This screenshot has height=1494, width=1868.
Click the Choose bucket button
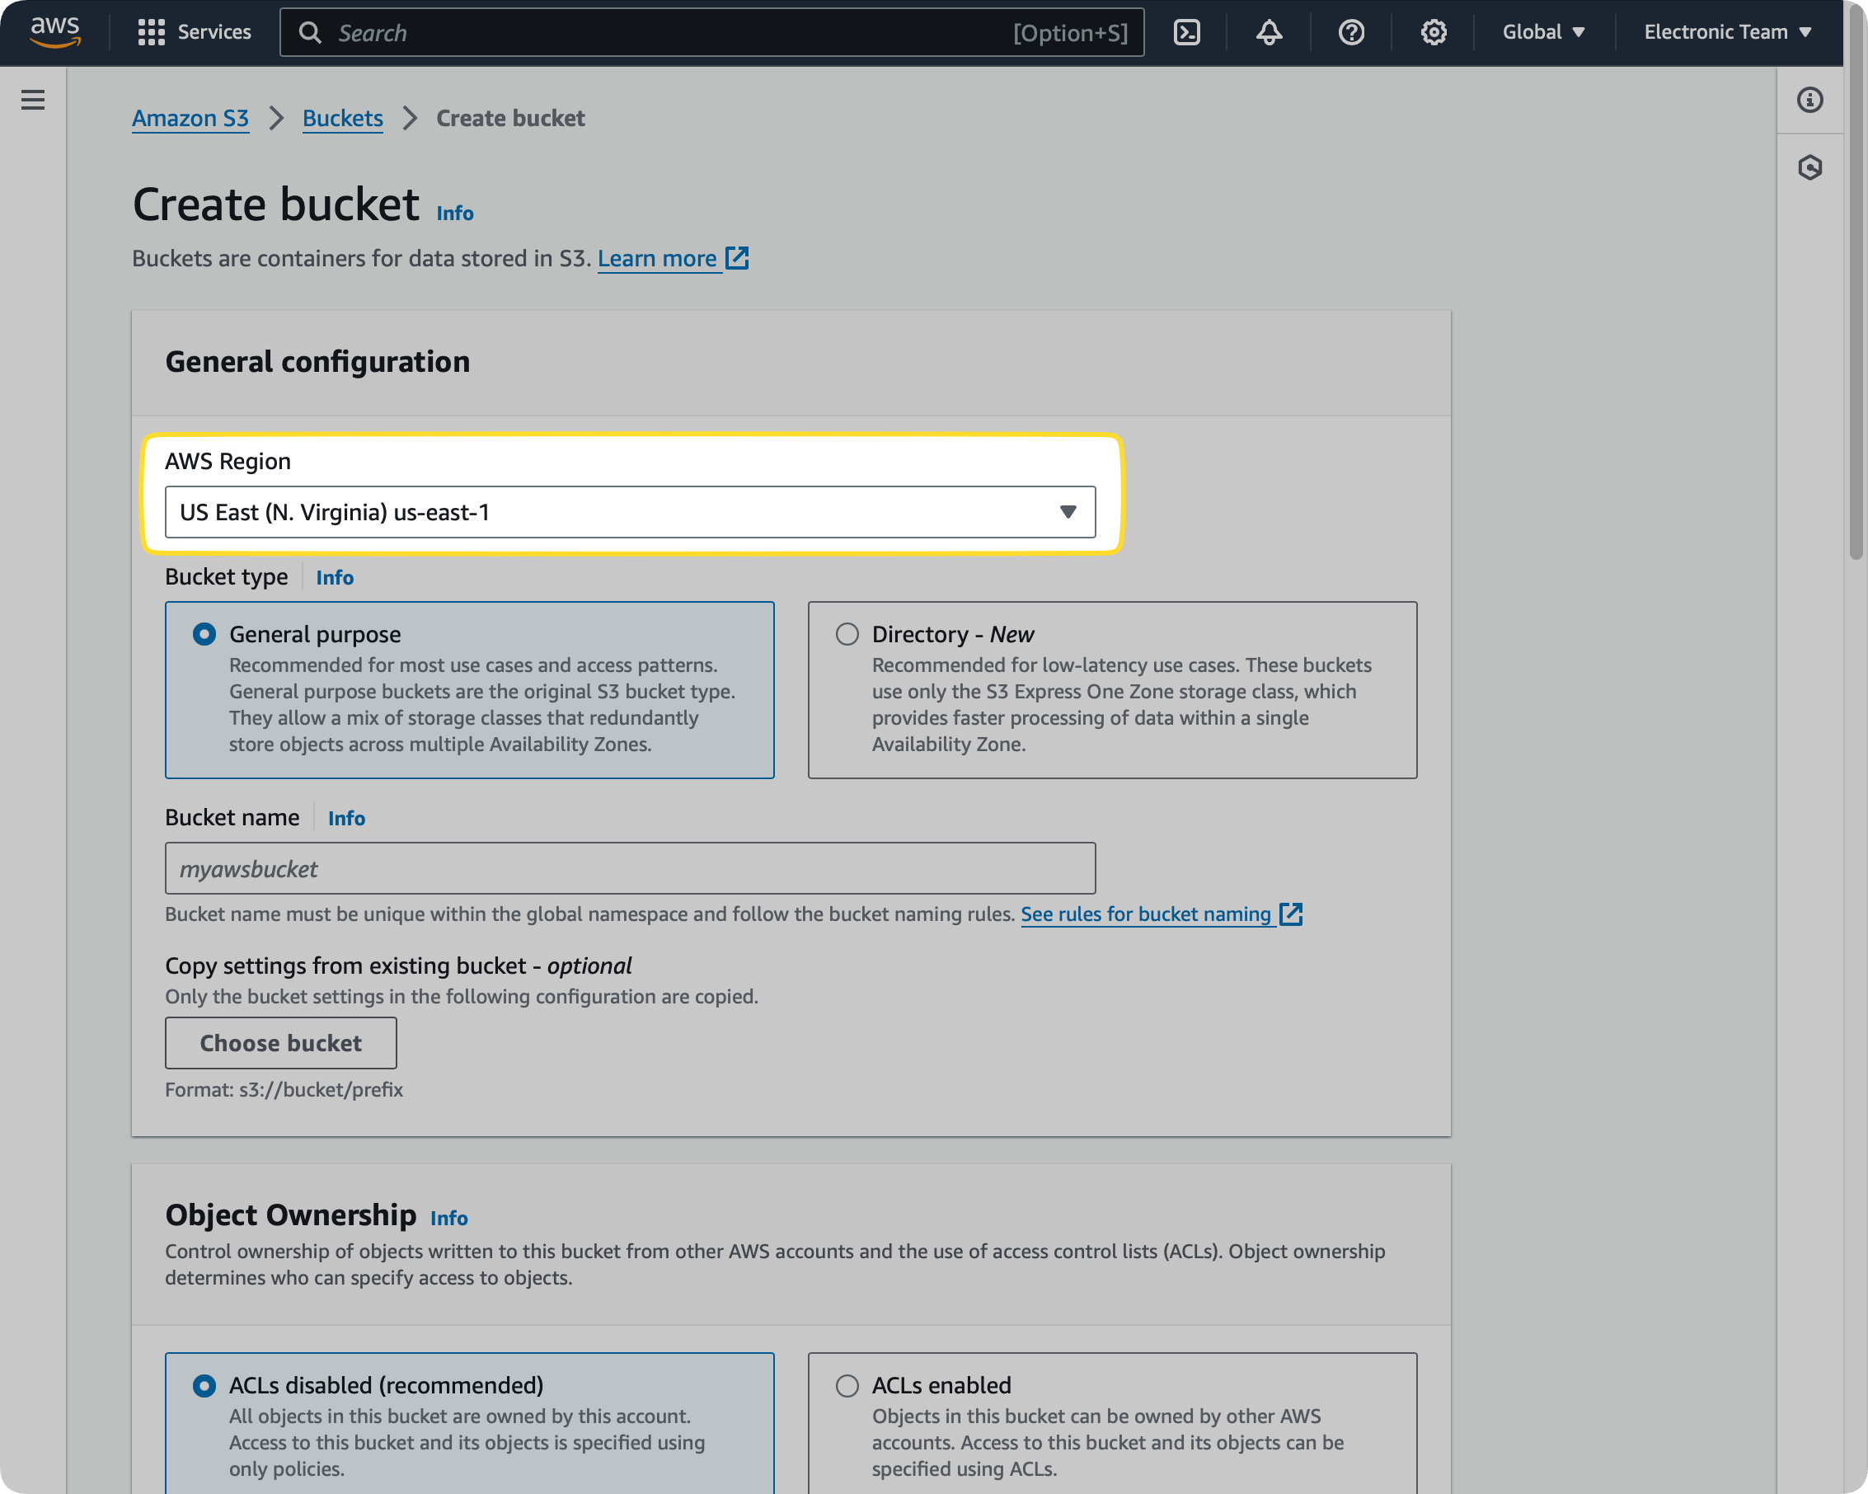[279, 1042]
